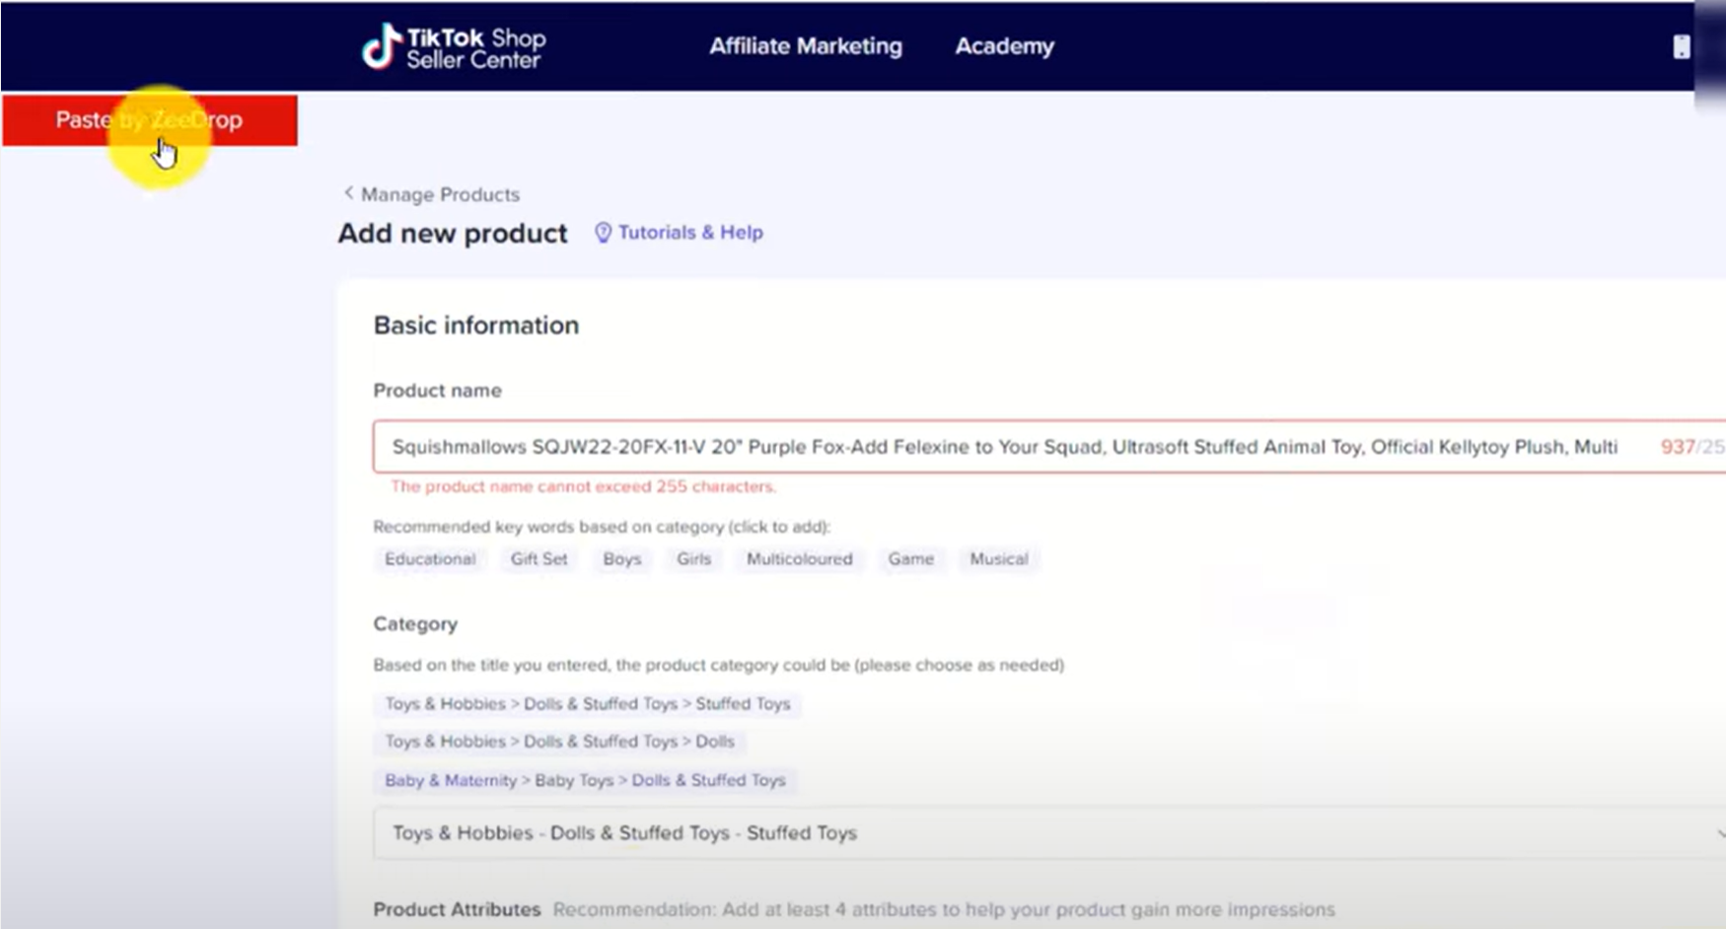Choose Dolls & Stuffed Toys > Dolls suggestion

pyautogui.click(x=559, y=742)
